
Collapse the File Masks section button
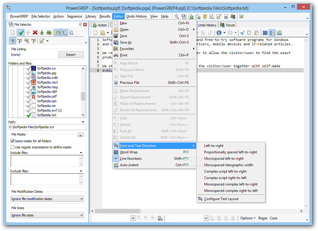click(81, 135)
